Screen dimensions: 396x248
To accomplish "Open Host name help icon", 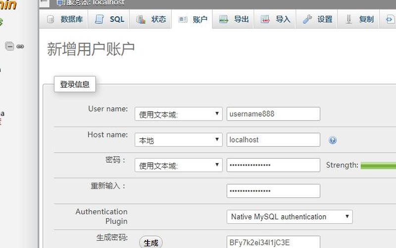I will coord(333,140).
